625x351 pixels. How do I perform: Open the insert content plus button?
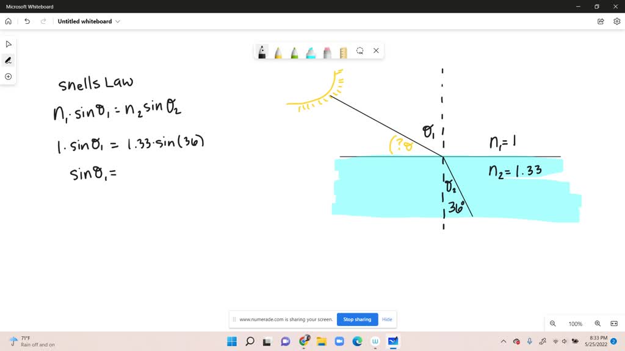[x=8, y=76]
